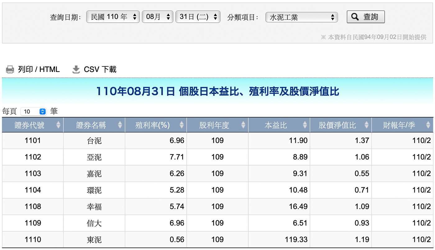This screenshot has height=250, width=435.
Task: Click the stock name 亞泥
Action: click(x=94, y=157)
